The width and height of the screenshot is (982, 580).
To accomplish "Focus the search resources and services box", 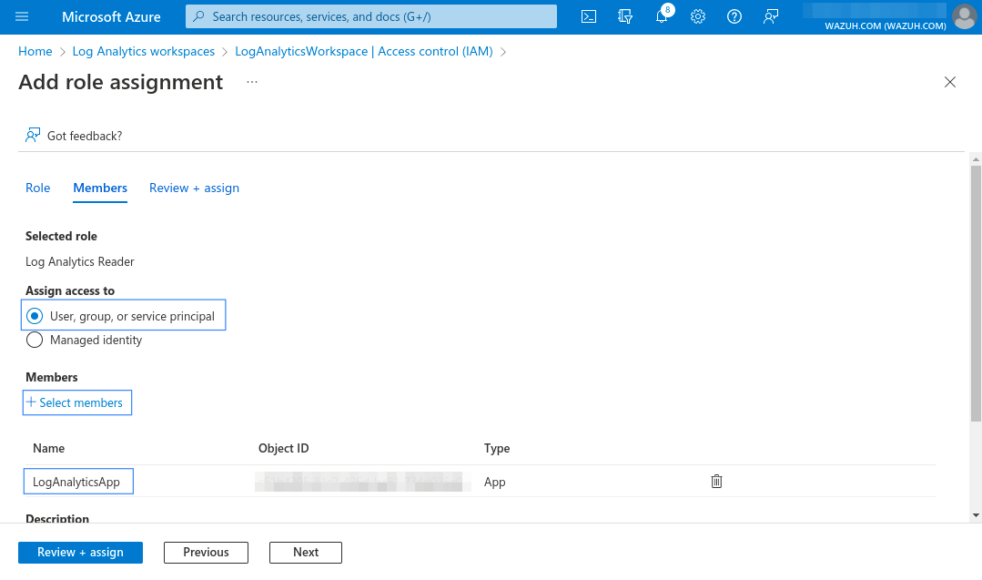I will click(370, 16).
